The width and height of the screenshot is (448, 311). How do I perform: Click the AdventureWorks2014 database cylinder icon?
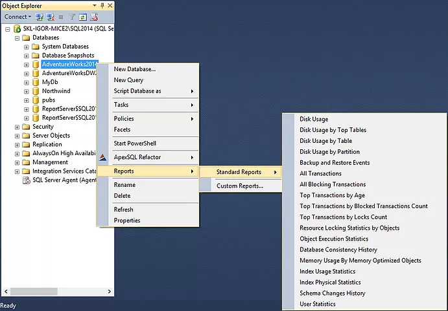click(x=36, y=65)
